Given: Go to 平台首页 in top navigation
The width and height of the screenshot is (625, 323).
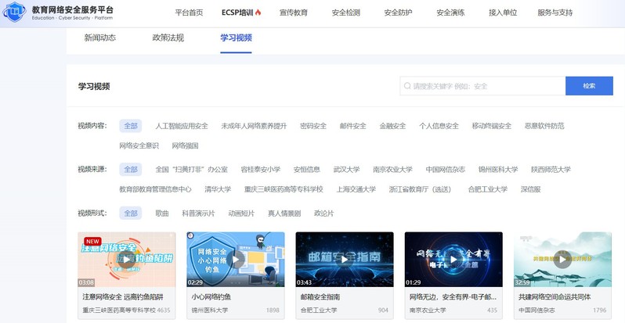Looking at the screenshot, I should pyautogui.click(x=189, y=13).
